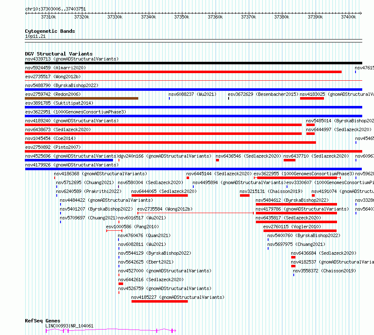Open nsv1045454 (Coe2014) variant

pyautogui.click(x=50, y=138)
